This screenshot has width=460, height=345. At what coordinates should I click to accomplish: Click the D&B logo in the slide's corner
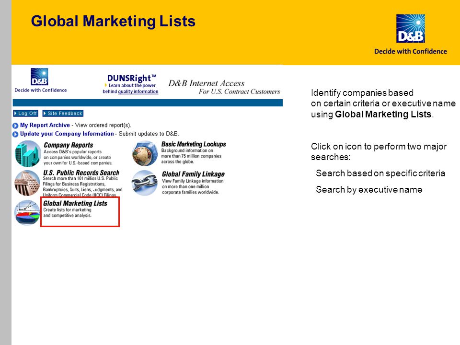tap(411, 28)
